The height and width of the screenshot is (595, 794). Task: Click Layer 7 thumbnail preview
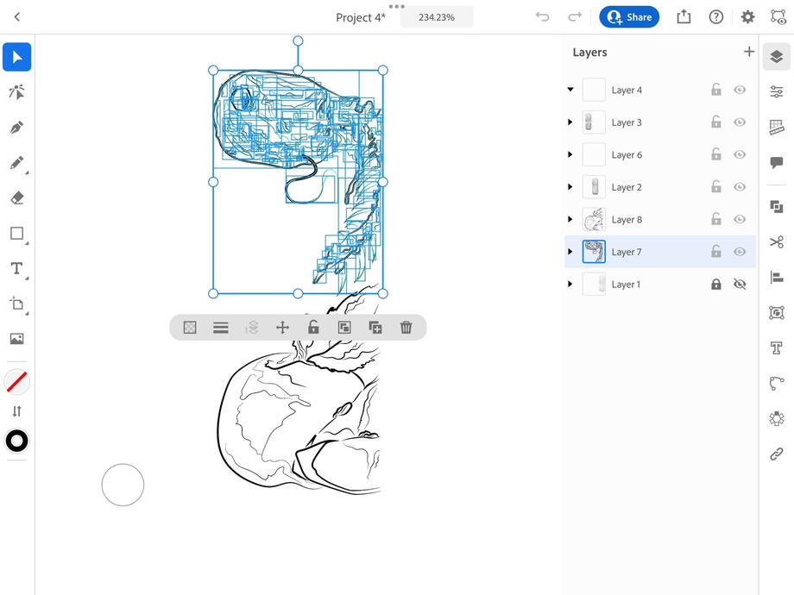click(x=594, y=252)
